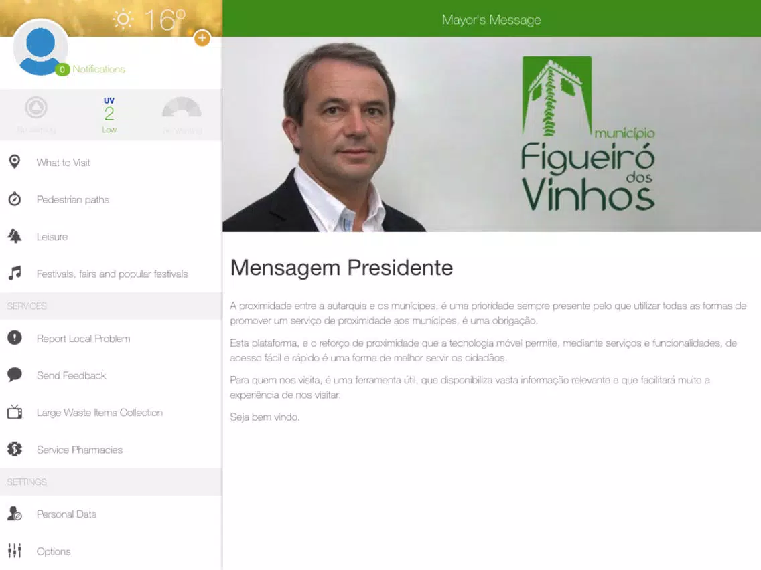Screen dimensions: 761x570
Task: Open the user profile avatar
Action: [x=40, y=48]
